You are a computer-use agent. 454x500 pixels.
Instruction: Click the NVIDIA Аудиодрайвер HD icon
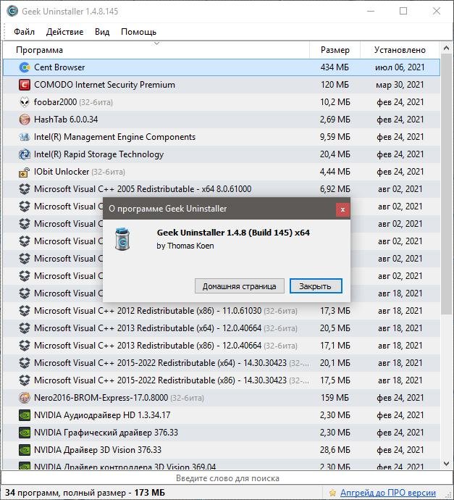(x=24, y=415)
